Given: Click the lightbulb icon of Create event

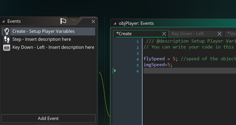Looking at the screenshot, I should [7, 31].
